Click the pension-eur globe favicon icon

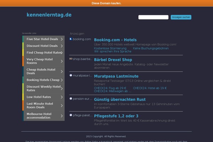(71, 99)
